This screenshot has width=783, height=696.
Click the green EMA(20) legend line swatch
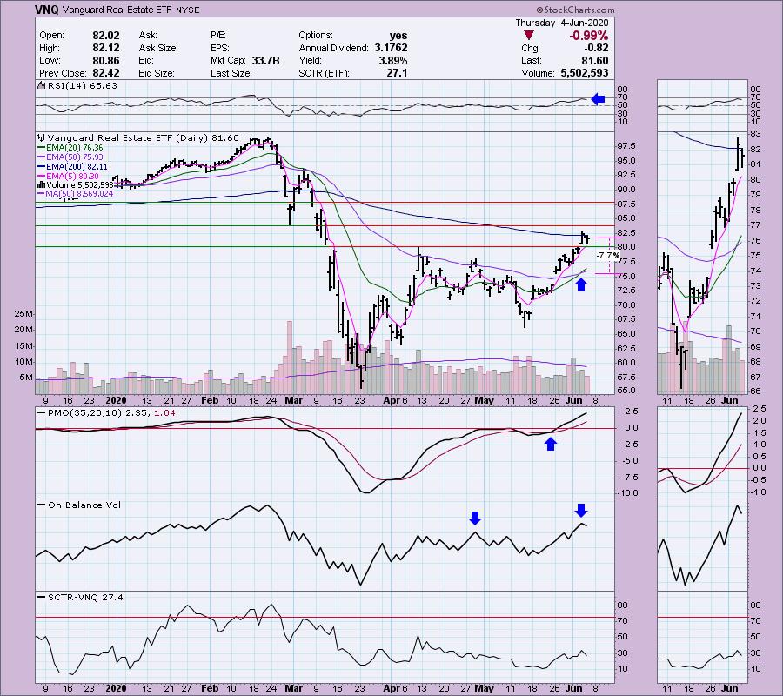[x=42, y=148]
